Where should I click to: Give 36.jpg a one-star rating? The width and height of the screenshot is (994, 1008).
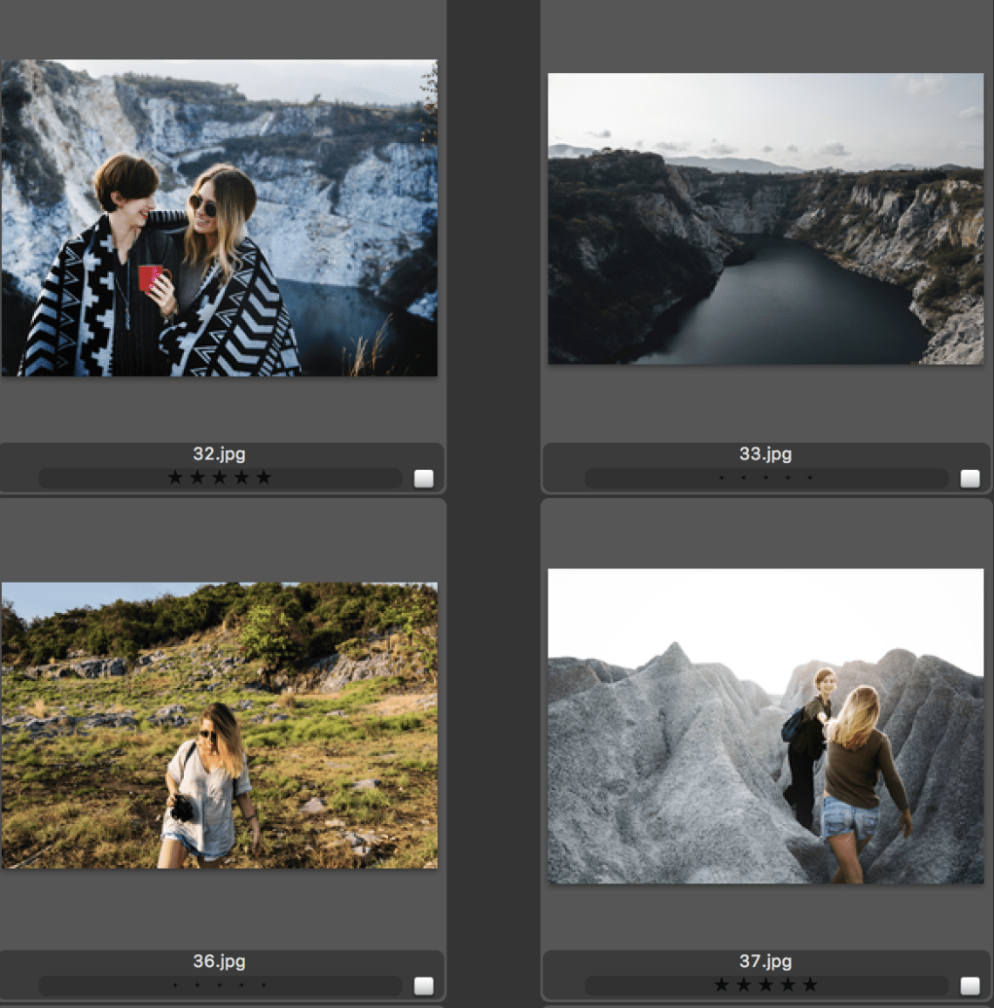pos(177,985)
